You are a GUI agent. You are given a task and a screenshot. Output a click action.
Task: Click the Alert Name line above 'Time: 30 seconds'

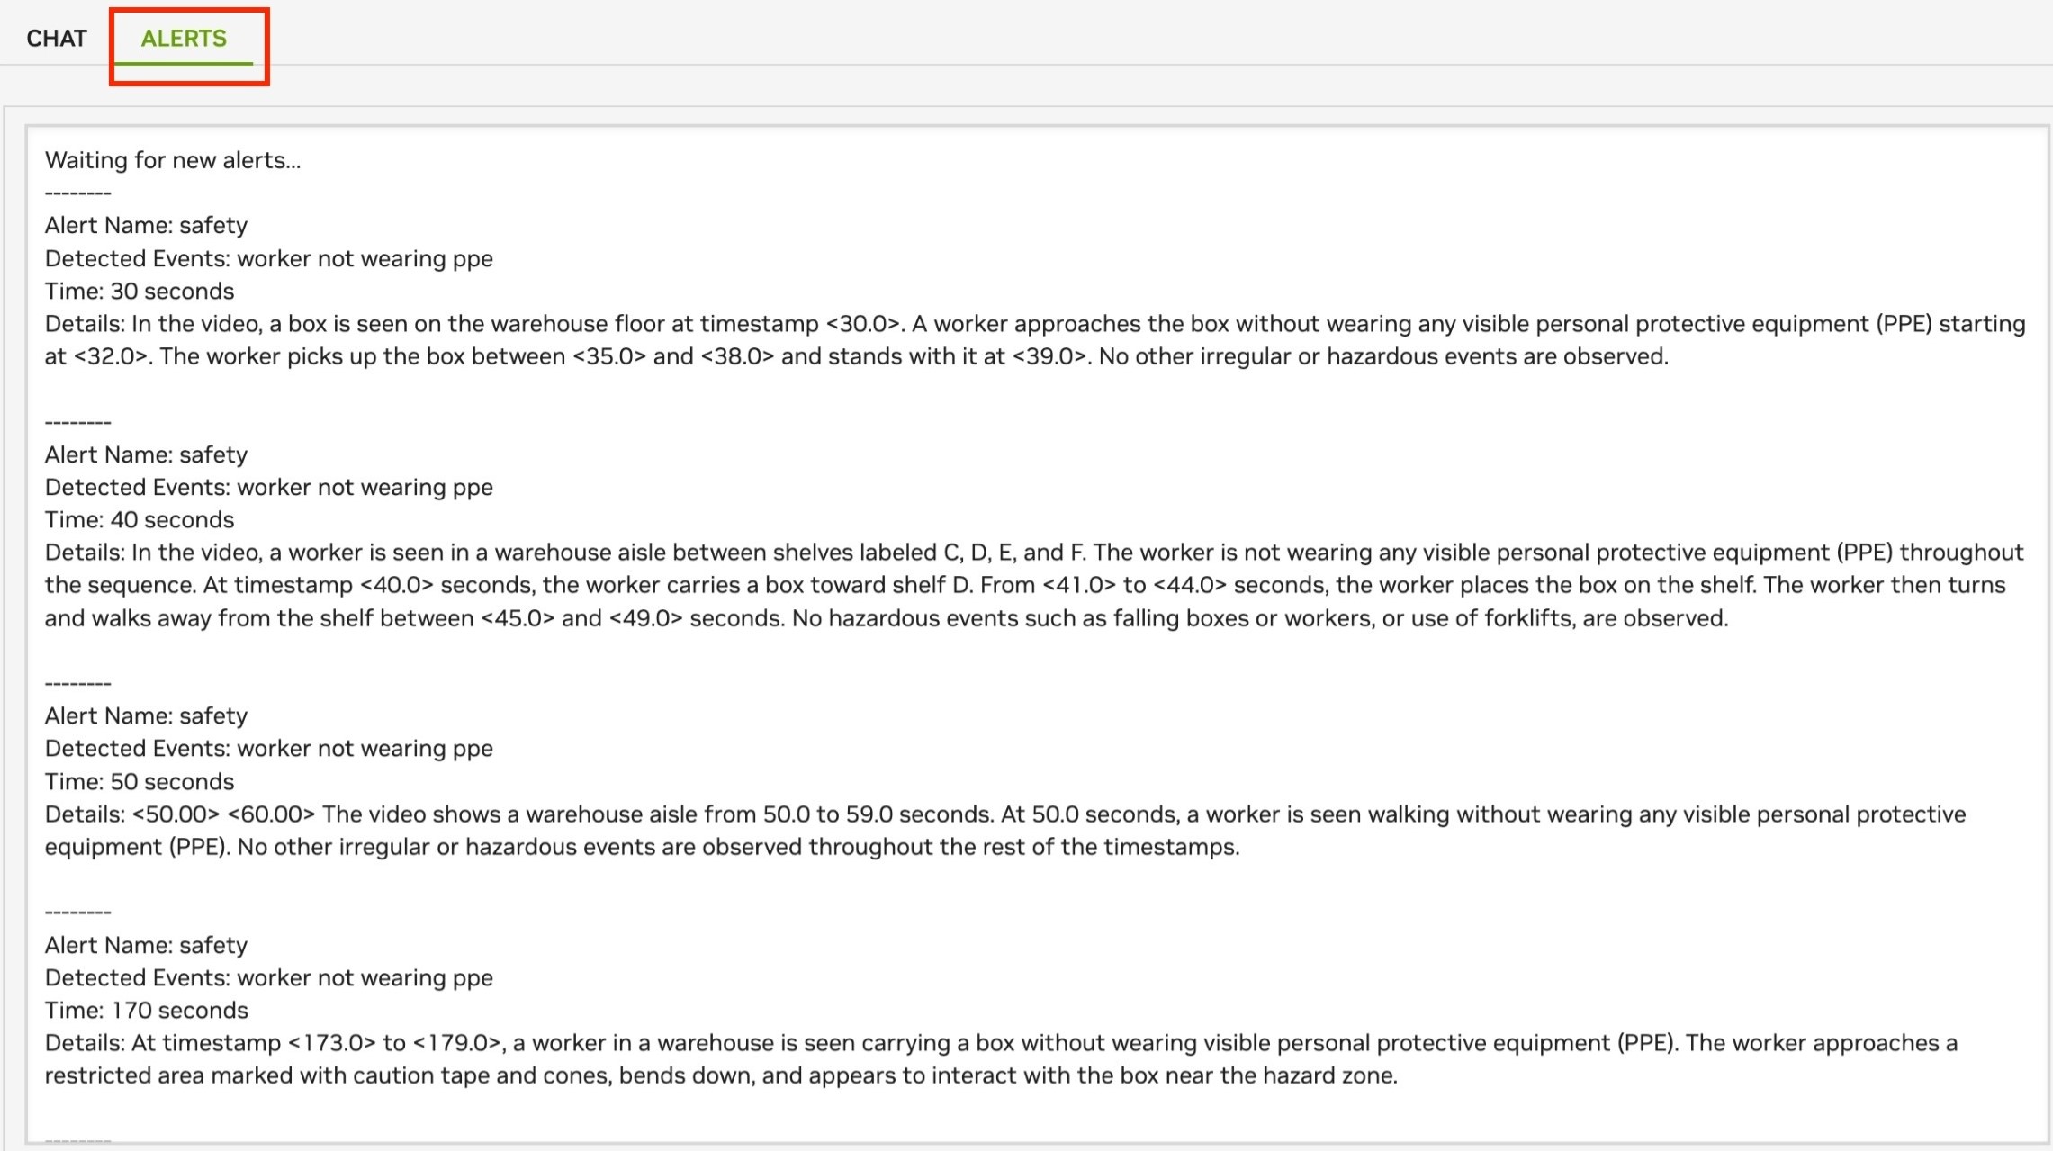click(146, 226)
